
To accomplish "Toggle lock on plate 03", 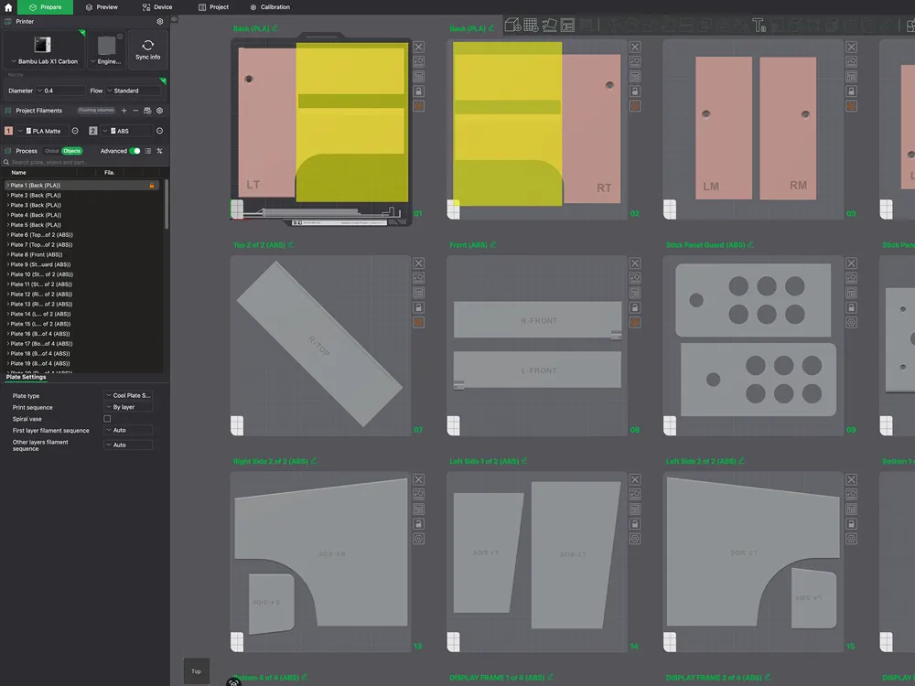I will pos(851,91).
